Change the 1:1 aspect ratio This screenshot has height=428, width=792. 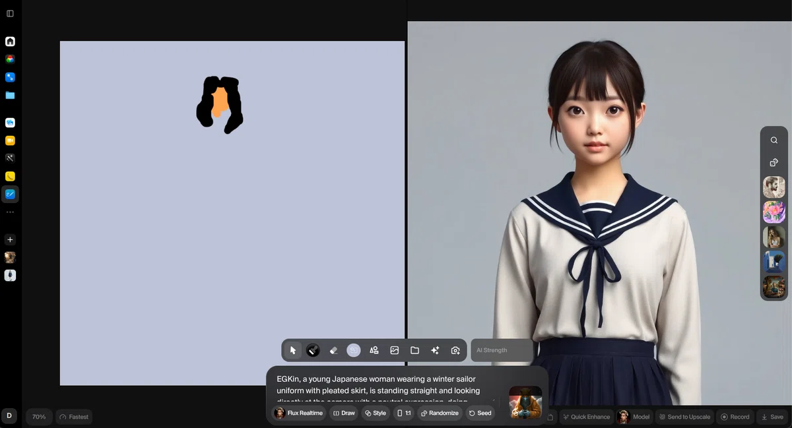click(x=404, y=413)
